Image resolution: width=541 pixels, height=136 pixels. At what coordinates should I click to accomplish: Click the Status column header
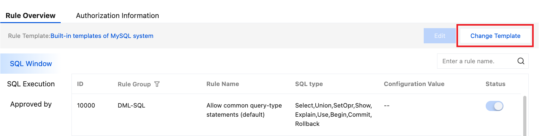495,84
